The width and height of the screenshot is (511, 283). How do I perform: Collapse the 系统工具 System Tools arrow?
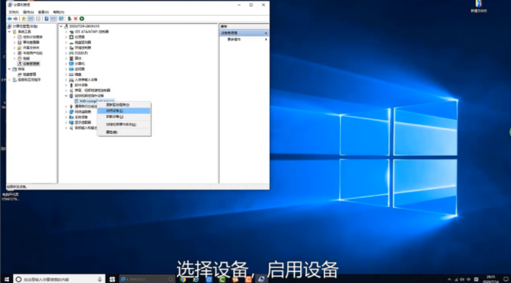pos(10,32)
